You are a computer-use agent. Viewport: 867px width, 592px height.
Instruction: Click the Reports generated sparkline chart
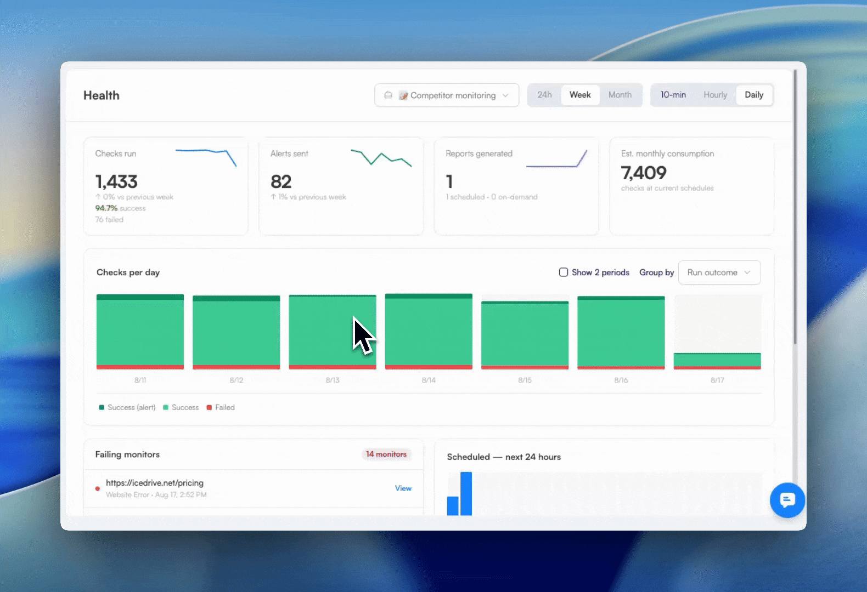tap(556, 158)
